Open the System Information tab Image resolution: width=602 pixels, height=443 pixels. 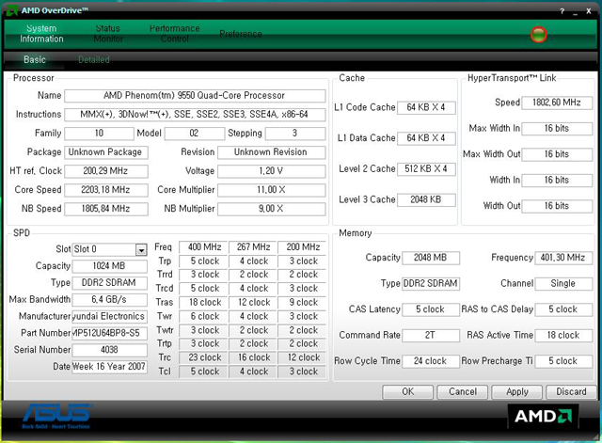(x=41, y=34)
